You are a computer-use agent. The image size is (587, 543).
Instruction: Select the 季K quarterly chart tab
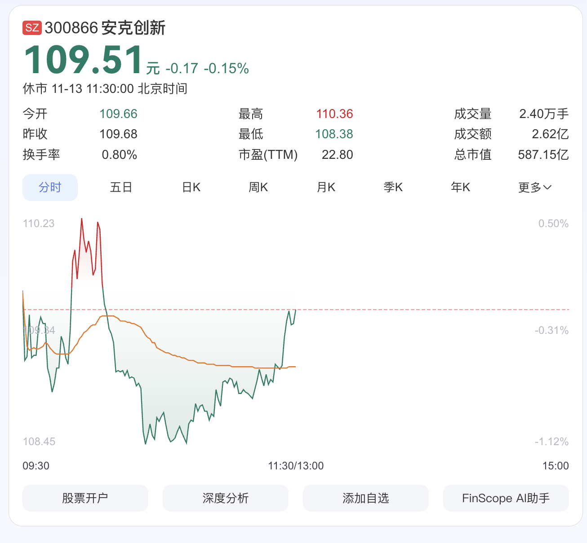393,187
